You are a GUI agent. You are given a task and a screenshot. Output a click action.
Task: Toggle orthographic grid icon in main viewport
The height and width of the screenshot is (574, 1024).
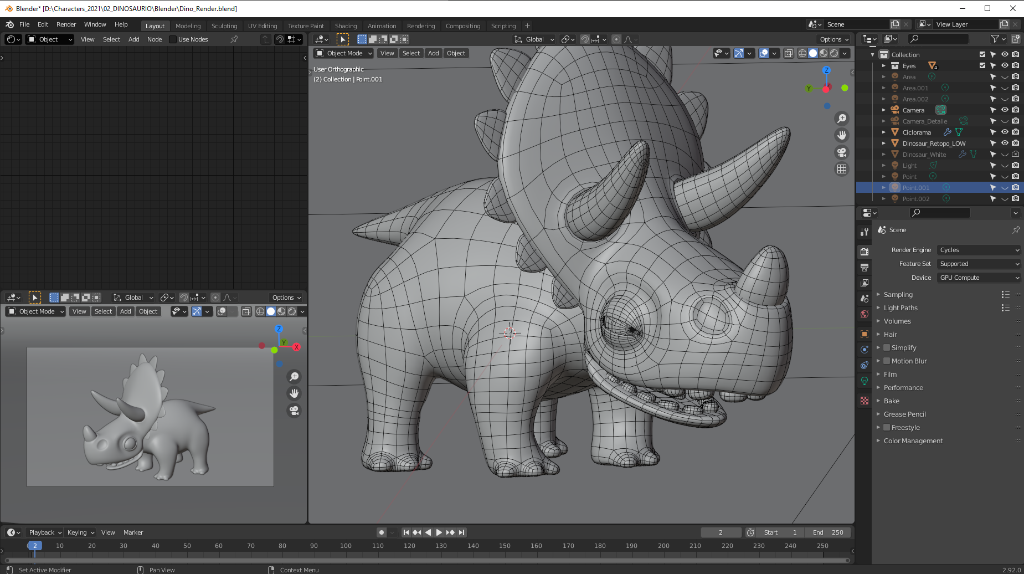click(x=842, y=169)
